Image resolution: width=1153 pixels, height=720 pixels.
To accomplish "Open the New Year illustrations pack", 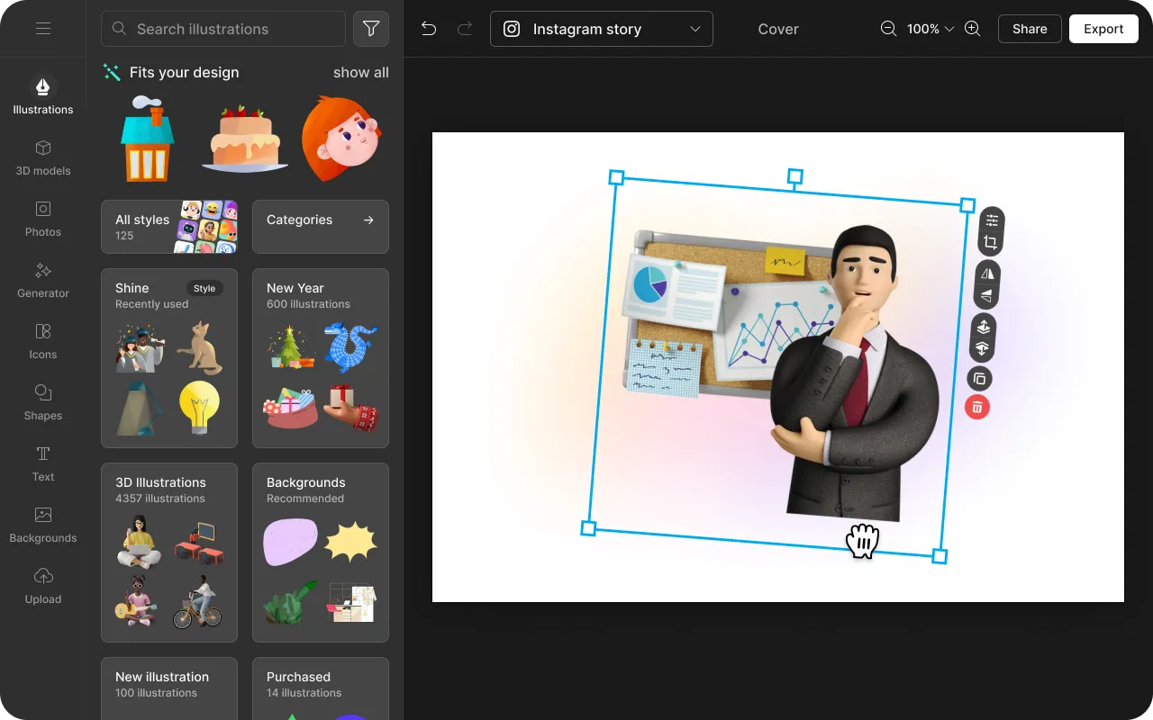I will (321, 358).
